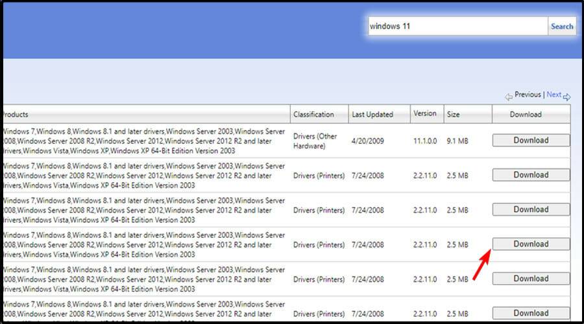Click the right arrow icon beside Next
The image size is (584, 324).
point(566,97)
